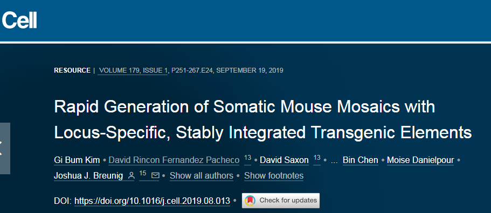Screen dimensions: 491x213
Task: Click footnote 15 after Breunig
Action: click(x=143, y=174)
